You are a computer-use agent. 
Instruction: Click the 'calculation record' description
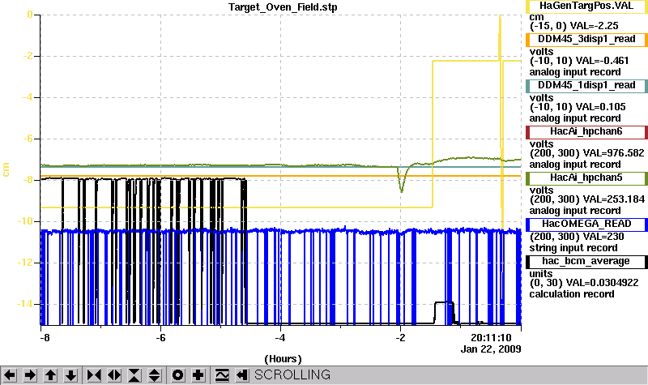tap(572, 294)
